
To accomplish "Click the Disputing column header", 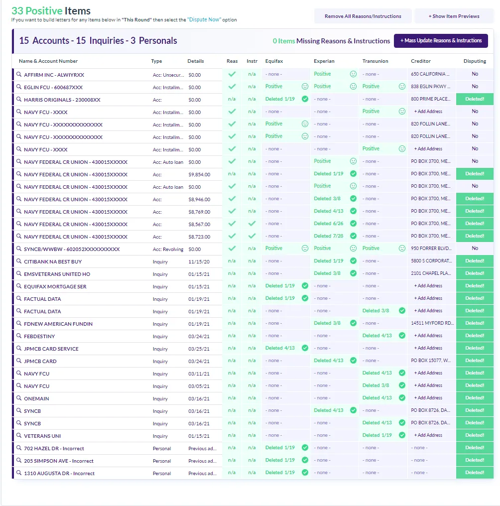I will [475, 61].
